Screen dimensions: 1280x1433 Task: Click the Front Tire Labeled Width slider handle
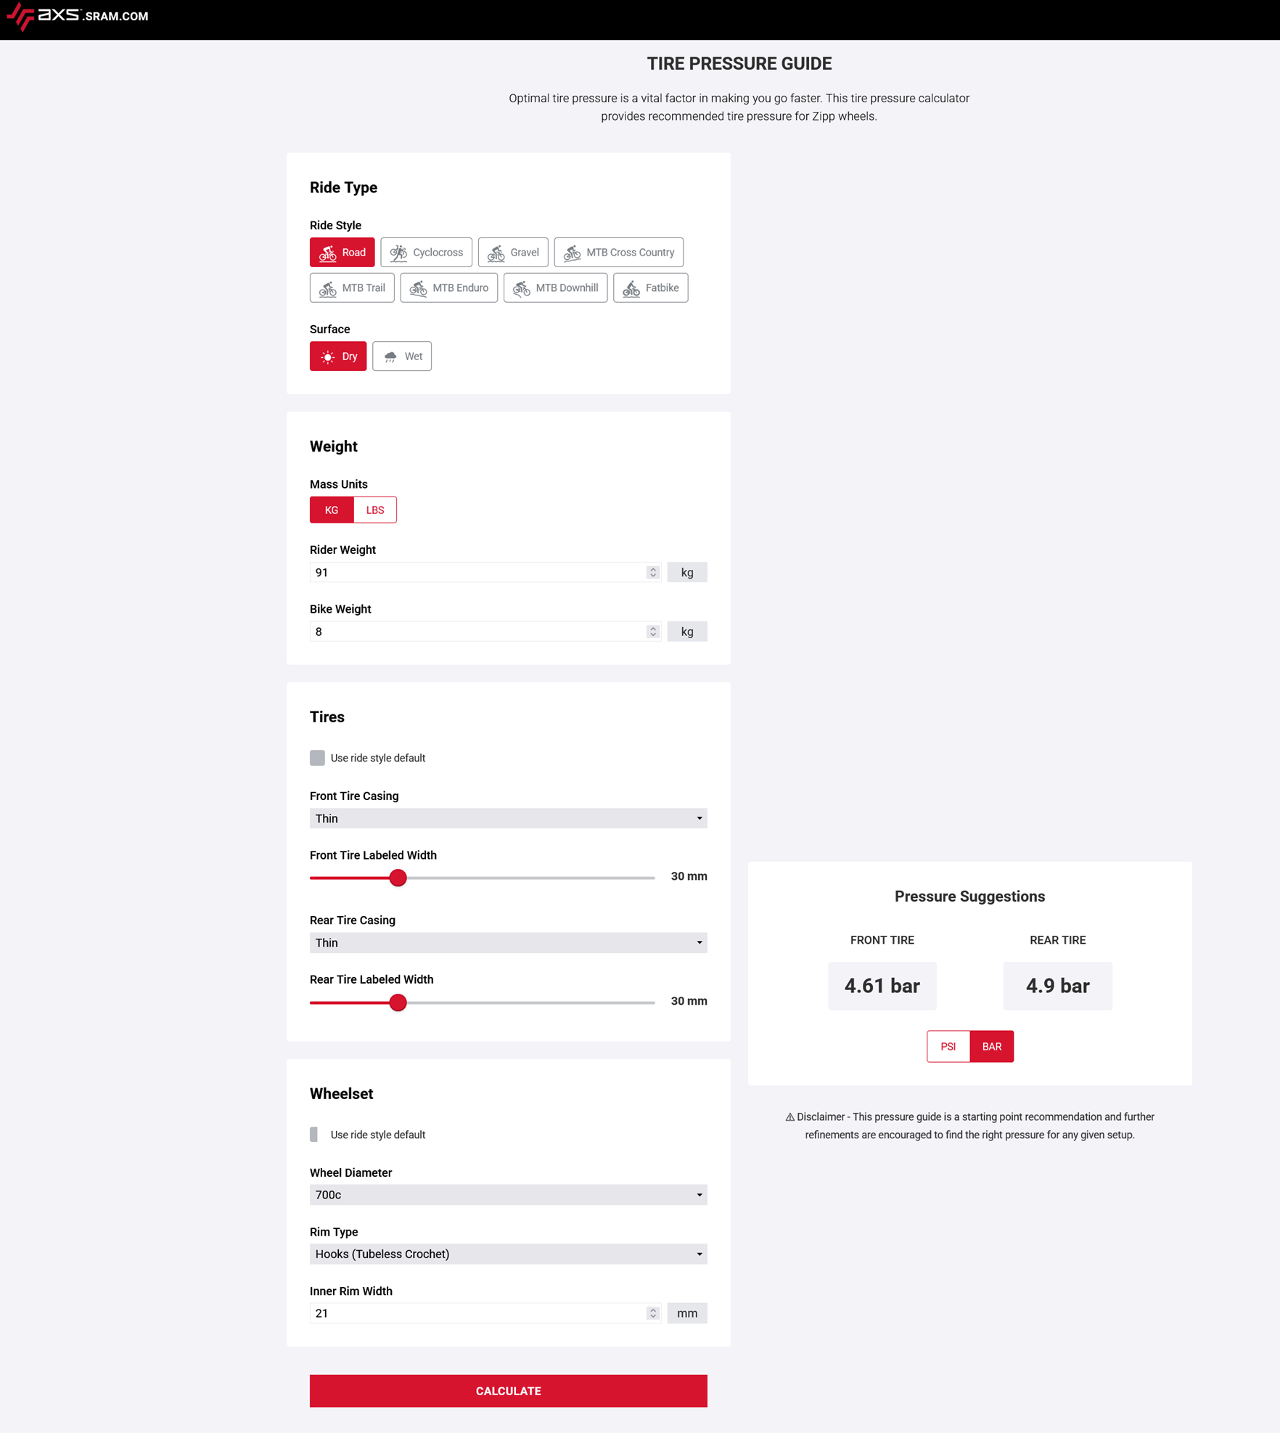(398, 878)
